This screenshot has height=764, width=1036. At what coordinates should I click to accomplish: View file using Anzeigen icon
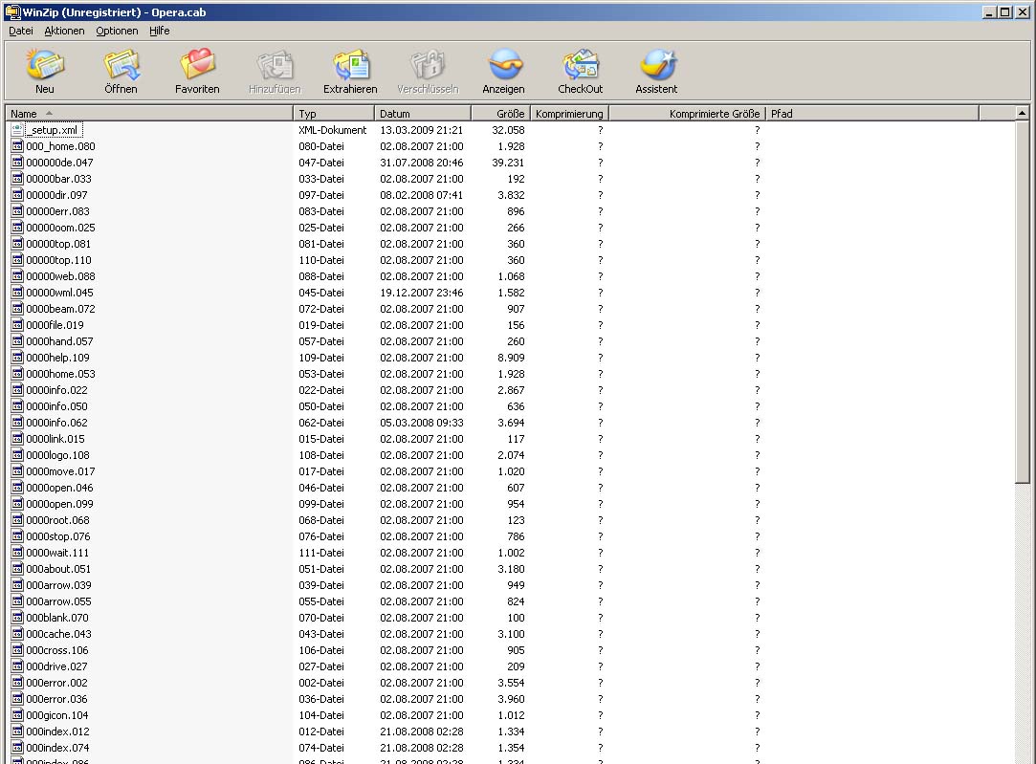click(x=503, y=65)
